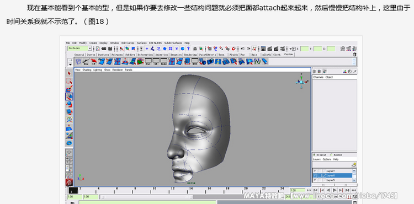Enable snap to curves icon
414x204 pixels.
click(215, 49)
